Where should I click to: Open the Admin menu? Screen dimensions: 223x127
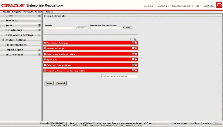click(x=49, y=12)
